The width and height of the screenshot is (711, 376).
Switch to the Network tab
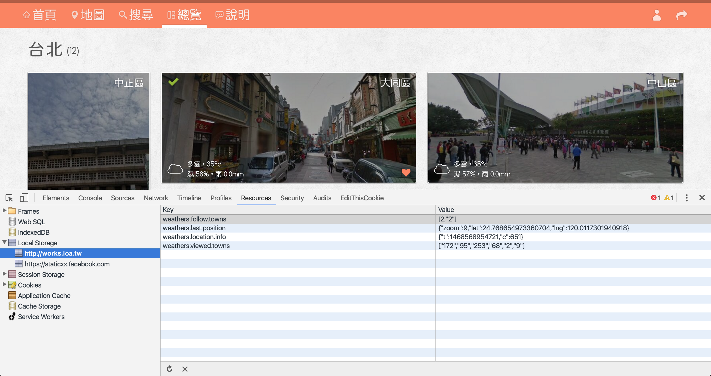pyautogui.click(x=156, y=198)
